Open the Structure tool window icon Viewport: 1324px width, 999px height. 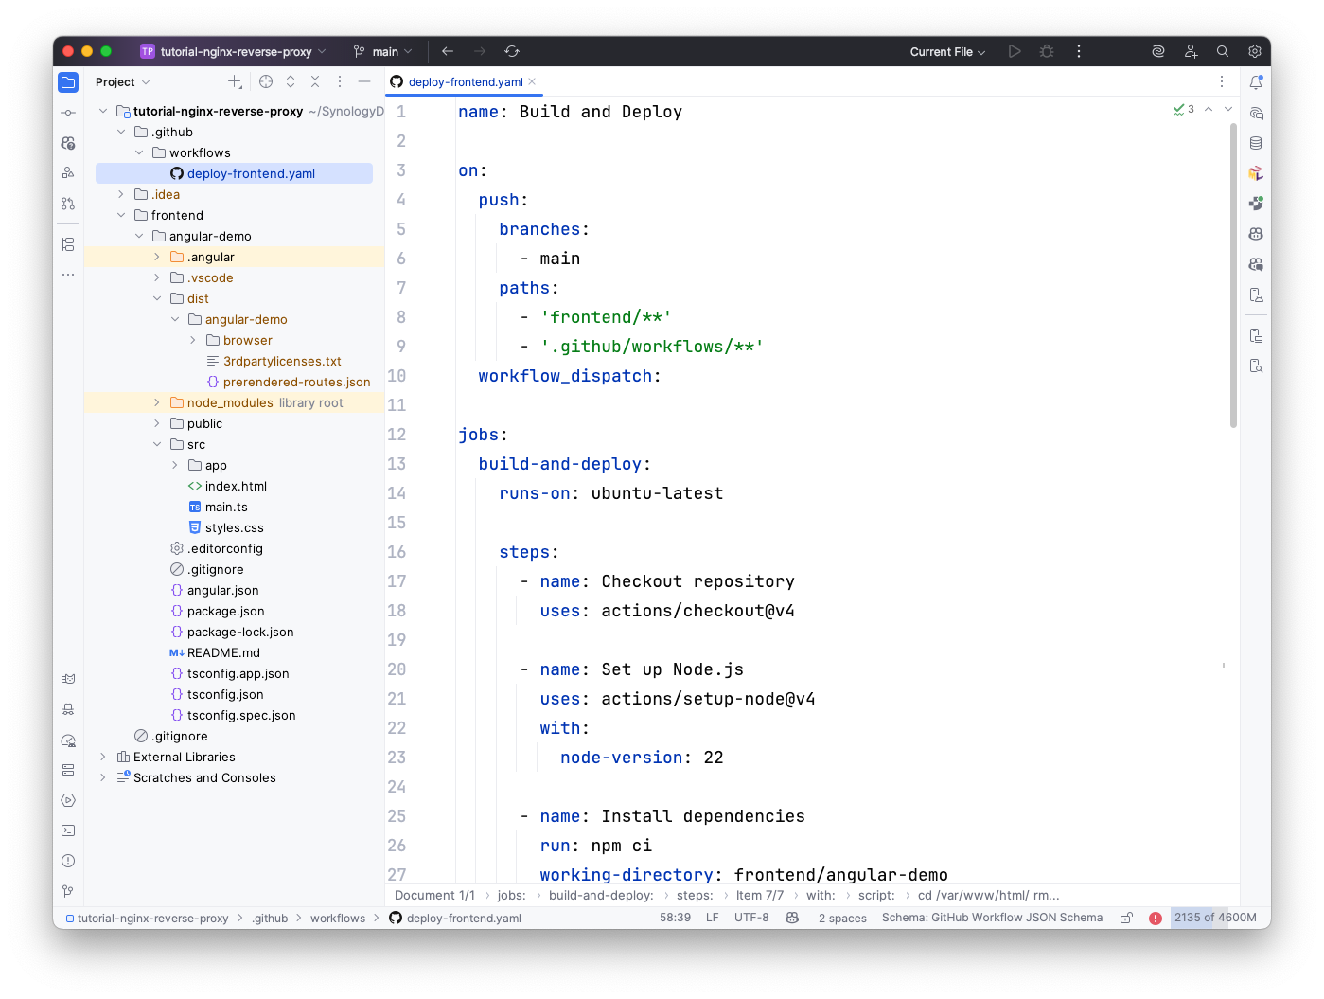pyautogui.click(x=68, y=244)
